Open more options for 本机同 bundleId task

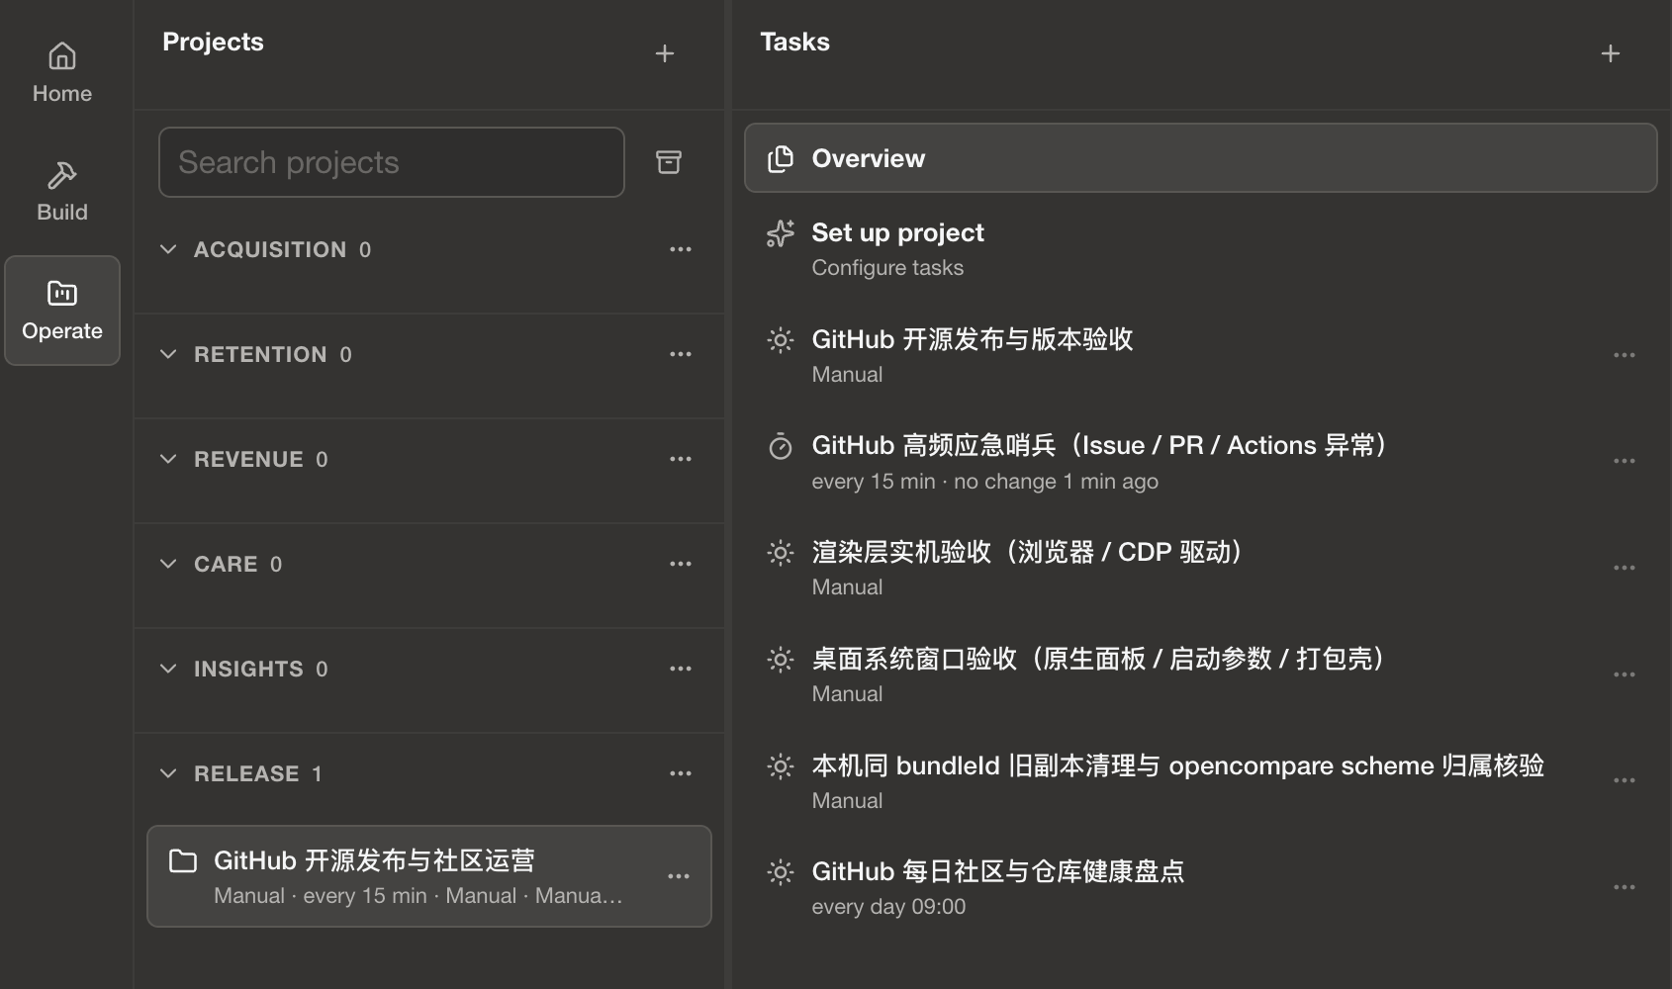(1625, 780)
